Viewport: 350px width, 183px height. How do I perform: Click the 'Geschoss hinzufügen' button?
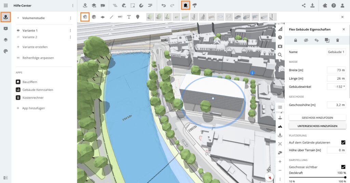point(317,117)
